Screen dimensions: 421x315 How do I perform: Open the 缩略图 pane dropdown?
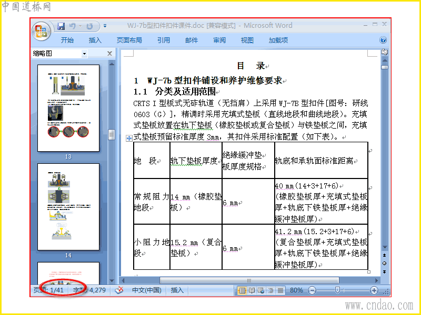click(x=84, y=54)
